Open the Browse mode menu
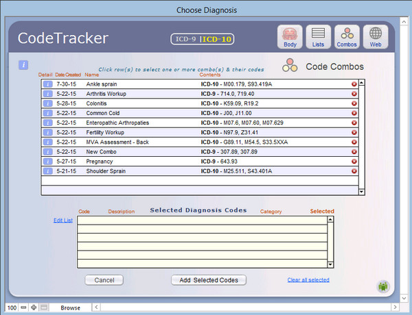Screen dimensions: 412x315 pos(70,307)
